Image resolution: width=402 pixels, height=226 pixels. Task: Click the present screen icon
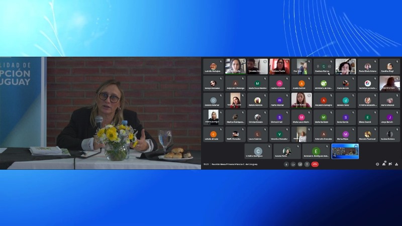coord(300,164)
